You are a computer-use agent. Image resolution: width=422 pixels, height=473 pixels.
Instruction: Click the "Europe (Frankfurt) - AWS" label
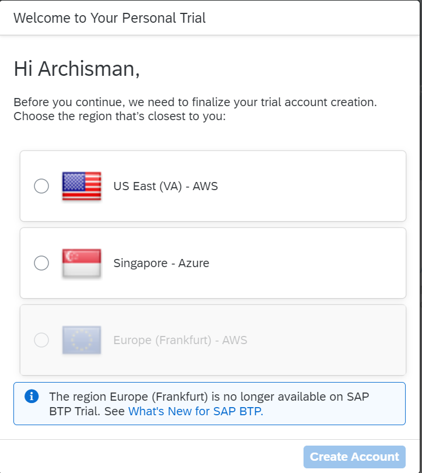(180, 340)
